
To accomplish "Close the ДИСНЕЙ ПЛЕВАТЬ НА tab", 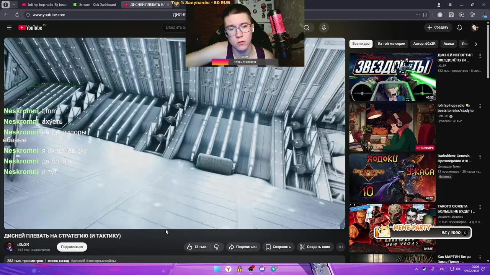I will click(x=168, y=5).
